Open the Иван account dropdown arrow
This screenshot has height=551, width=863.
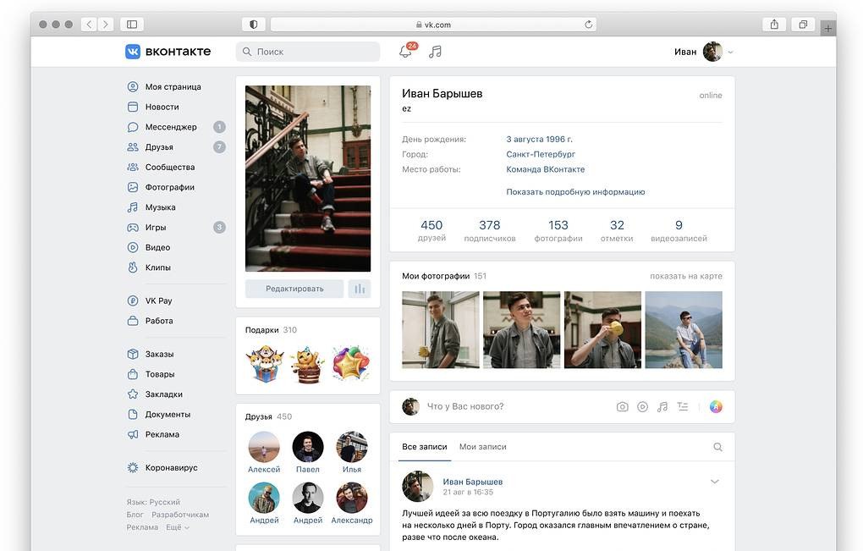point(731,52)
